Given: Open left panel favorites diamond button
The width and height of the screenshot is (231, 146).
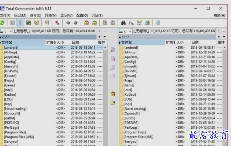Looking at the screenshot, I should pyautogui.click(x=100, y=37).
